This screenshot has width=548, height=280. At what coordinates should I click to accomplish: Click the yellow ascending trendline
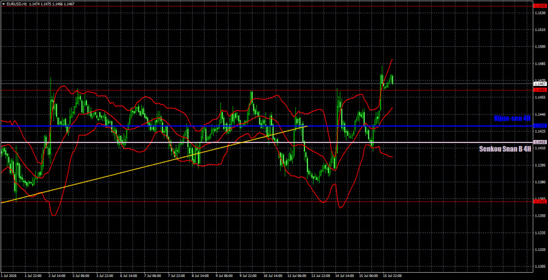click(x=154, y=164)
